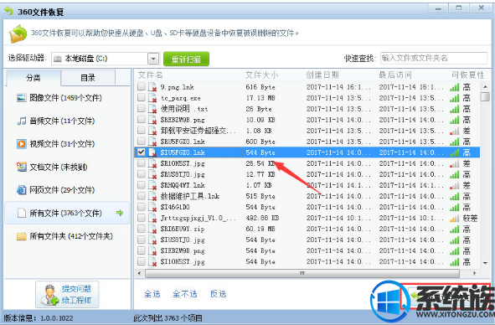Click the 较差 recoverability label

click(471, 218)
